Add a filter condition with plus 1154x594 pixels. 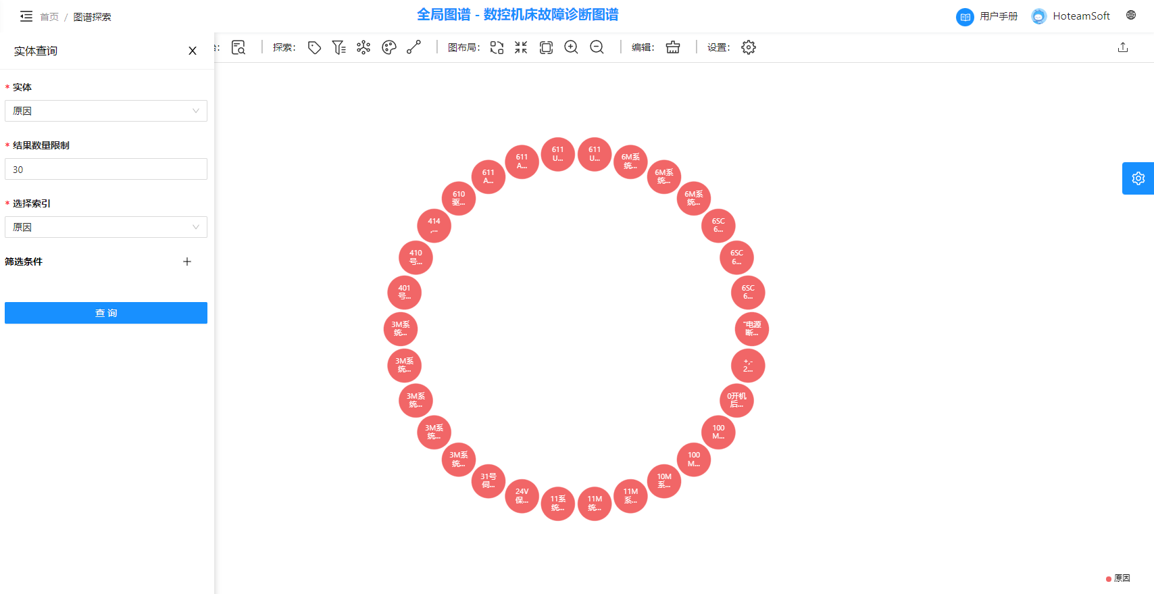(187, 262)
